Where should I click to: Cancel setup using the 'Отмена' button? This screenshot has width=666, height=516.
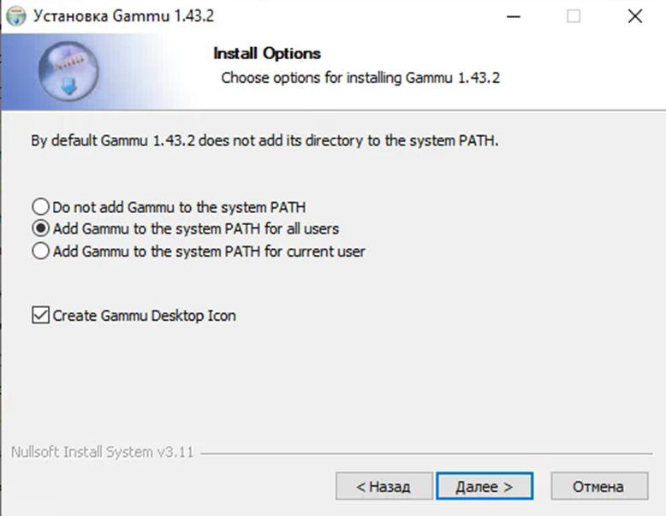598,487
